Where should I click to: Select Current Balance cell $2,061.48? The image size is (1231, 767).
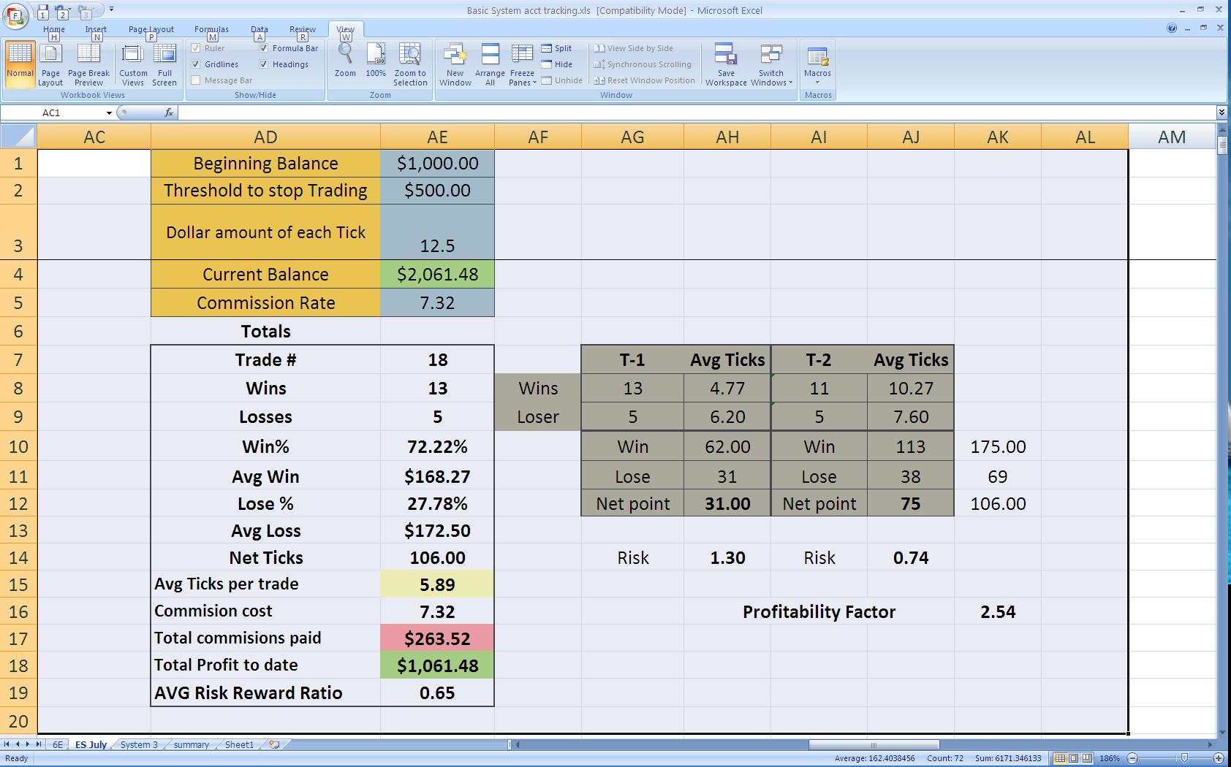[437, 274]
